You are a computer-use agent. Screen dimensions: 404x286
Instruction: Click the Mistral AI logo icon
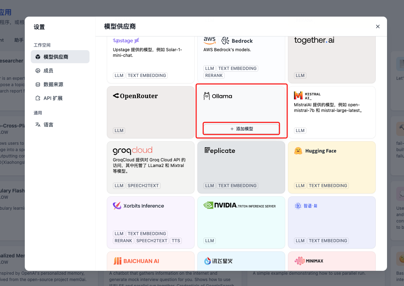pyautogui.click(x=298, y=95)
